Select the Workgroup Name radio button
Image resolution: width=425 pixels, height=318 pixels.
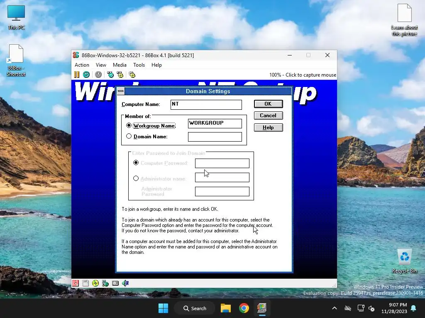tap(129, 125)
